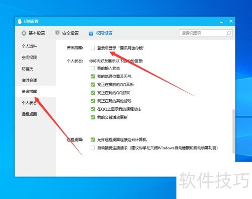Uncheck 我正在播放的QQ音乐
The height and width of the screenshot is (199, 252).
[93, 85]
